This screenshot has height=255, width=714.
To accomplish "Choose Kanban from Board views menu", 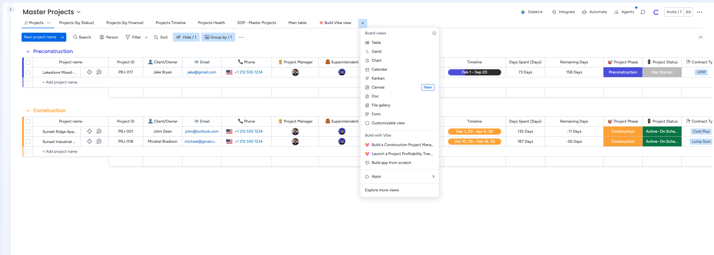I will (x=378, y=78).
